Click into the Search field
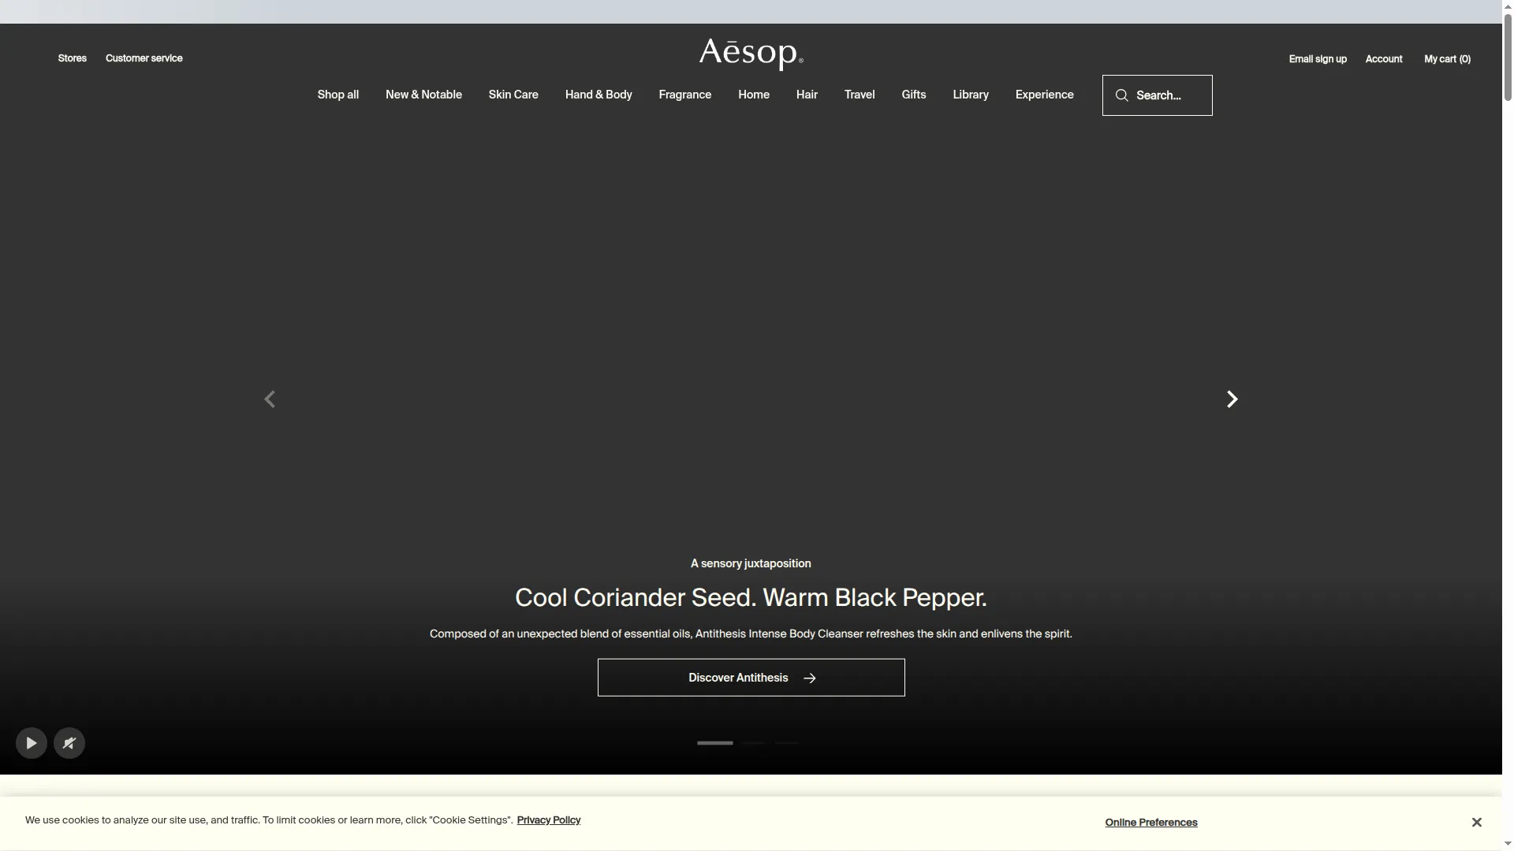The height and width of the screenshot is (851, 1514). pyautogui.click(x=1158, y=95)
